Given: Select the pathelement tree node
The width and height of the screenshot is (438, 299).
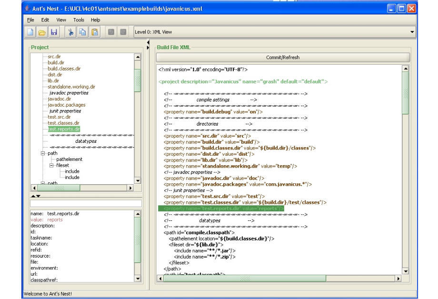Looking at the screenshot, I should (x=69, y=159).
